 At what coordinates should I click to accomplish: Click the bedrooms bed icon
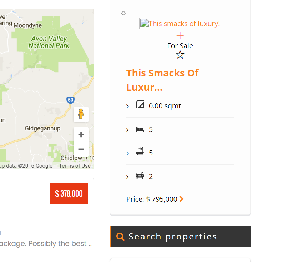(140, 129)
